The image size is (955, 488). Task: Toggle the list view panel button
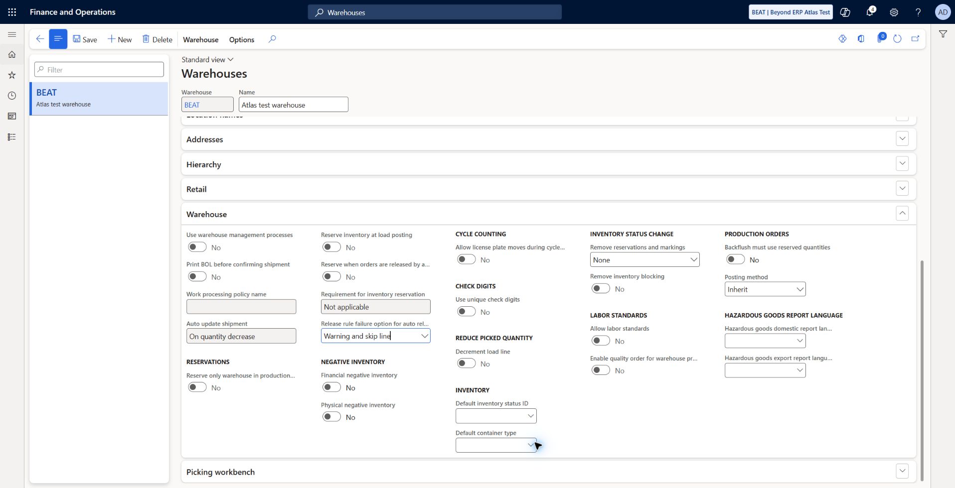click(58, 39)
